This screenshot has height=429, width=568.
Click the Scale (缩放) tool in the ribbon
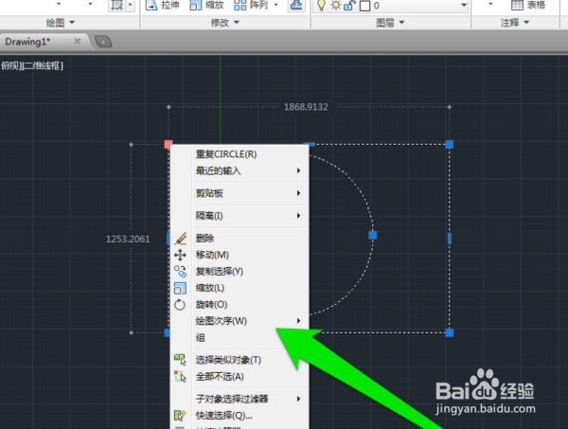click(206, 5)
